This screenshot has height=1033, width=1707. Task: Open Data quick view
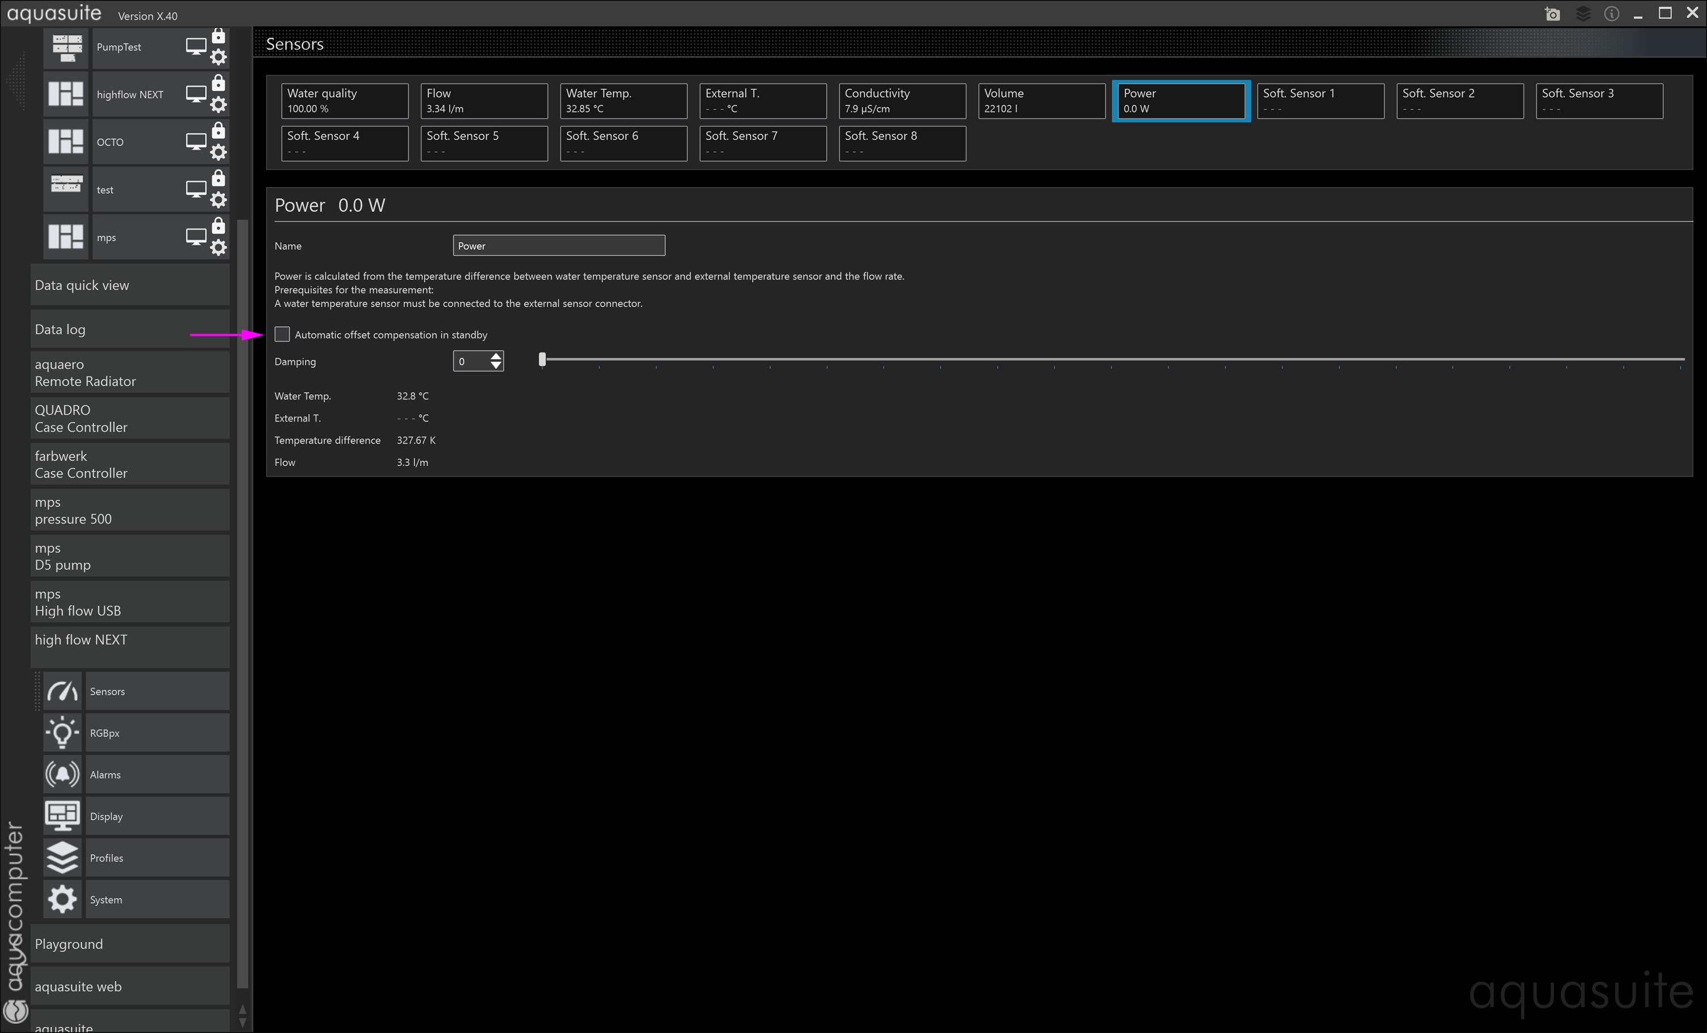click(130, 286)
